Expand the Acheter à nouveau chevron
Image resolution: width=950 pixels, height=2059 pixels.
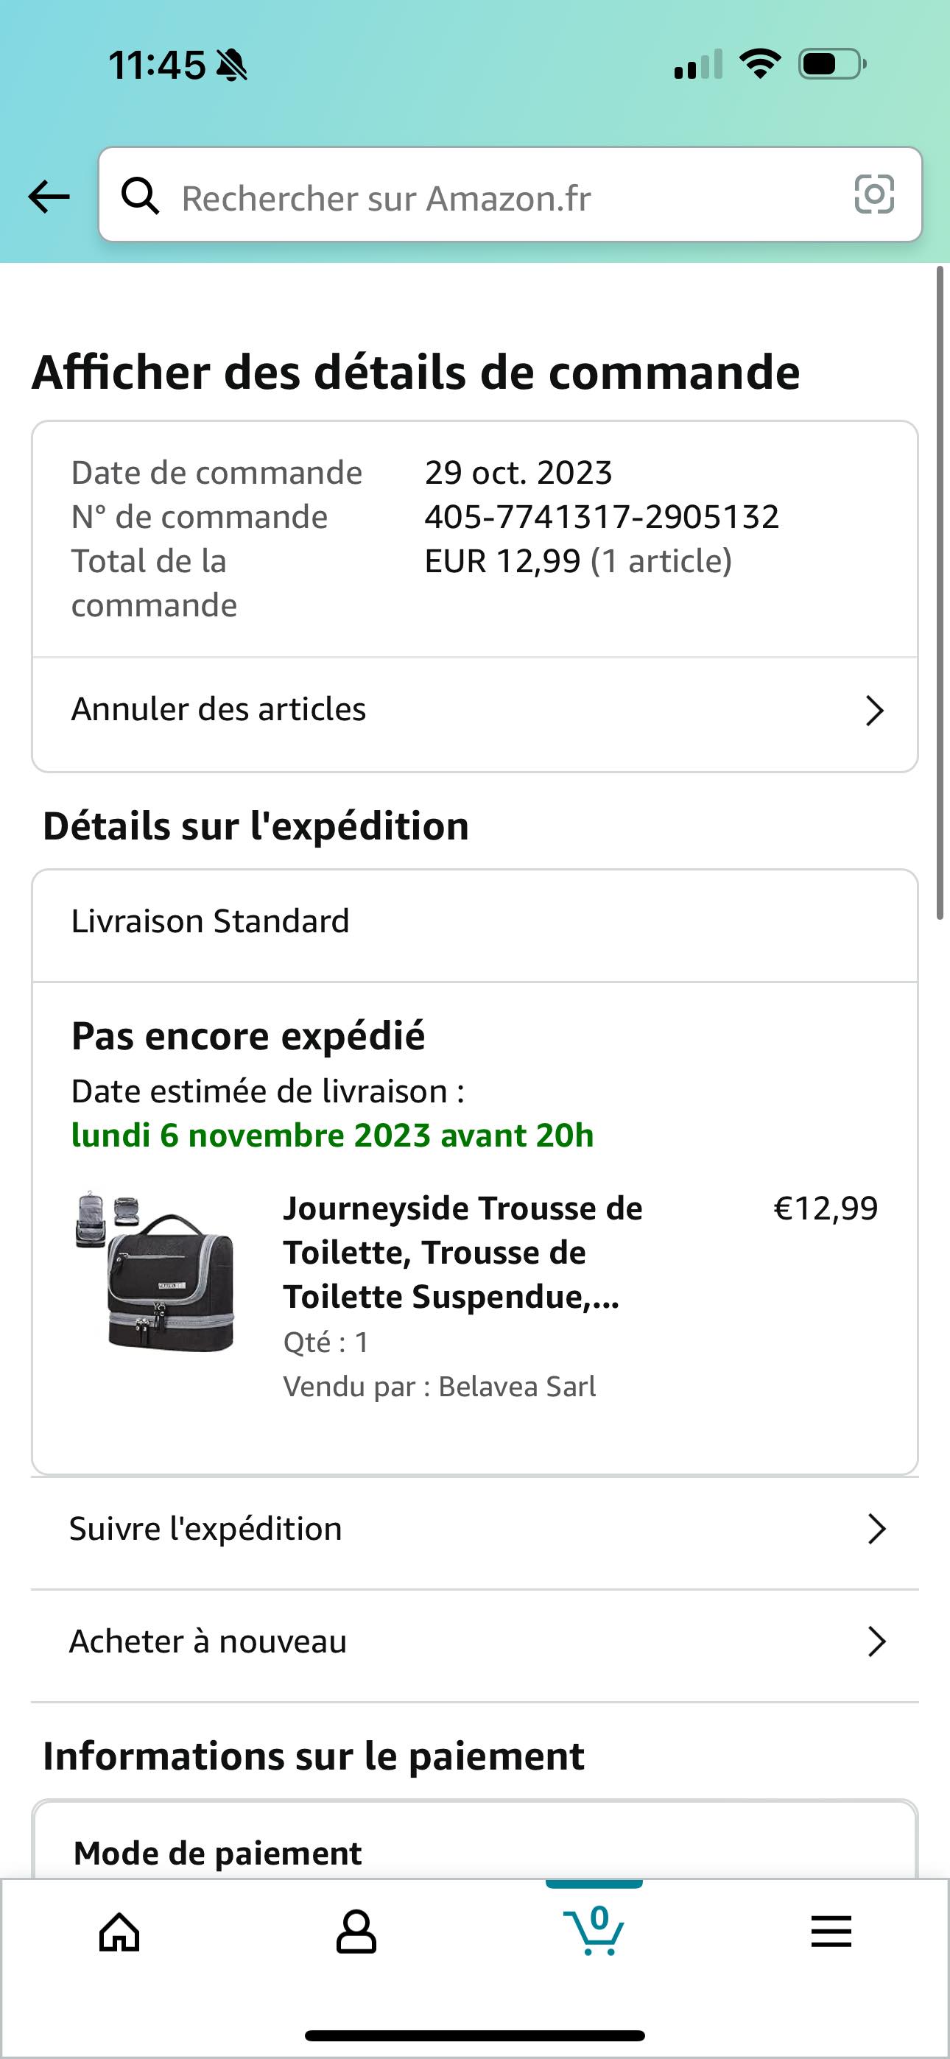[x=876, y=1641]
